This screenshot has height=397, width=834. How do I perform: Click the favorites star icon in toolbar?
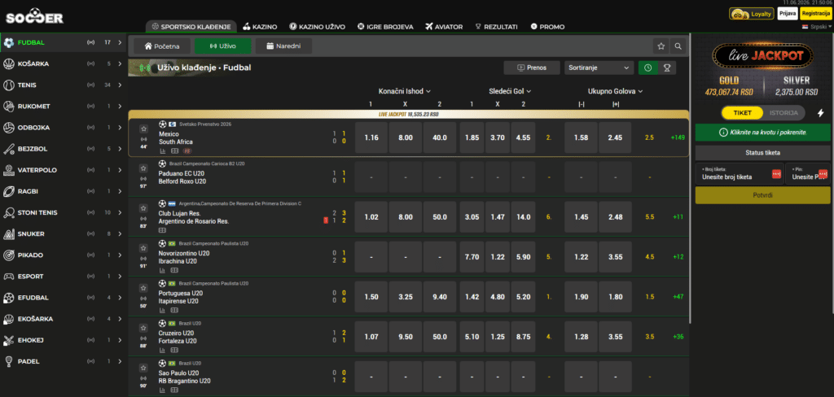click(x=661, y=46)
